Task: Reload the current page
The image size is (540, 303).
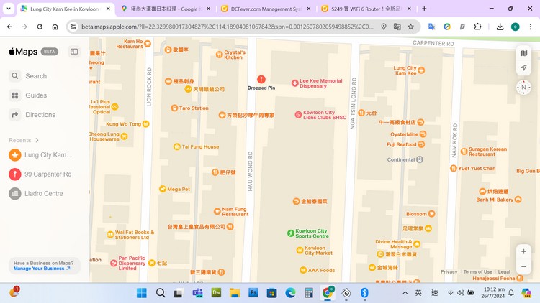Action: tap(40, 27)
